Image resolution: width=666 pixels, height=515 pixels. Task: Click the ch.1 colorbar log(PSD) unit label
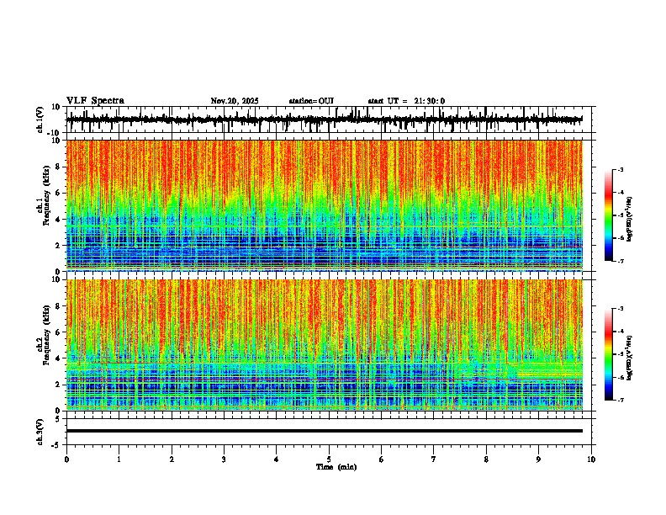tap(630, 219)
